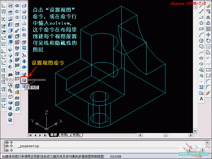Viewport: 212px width, 159px height.
Task: Choose the Rotate Faces tool
Action: pos(17,48)
